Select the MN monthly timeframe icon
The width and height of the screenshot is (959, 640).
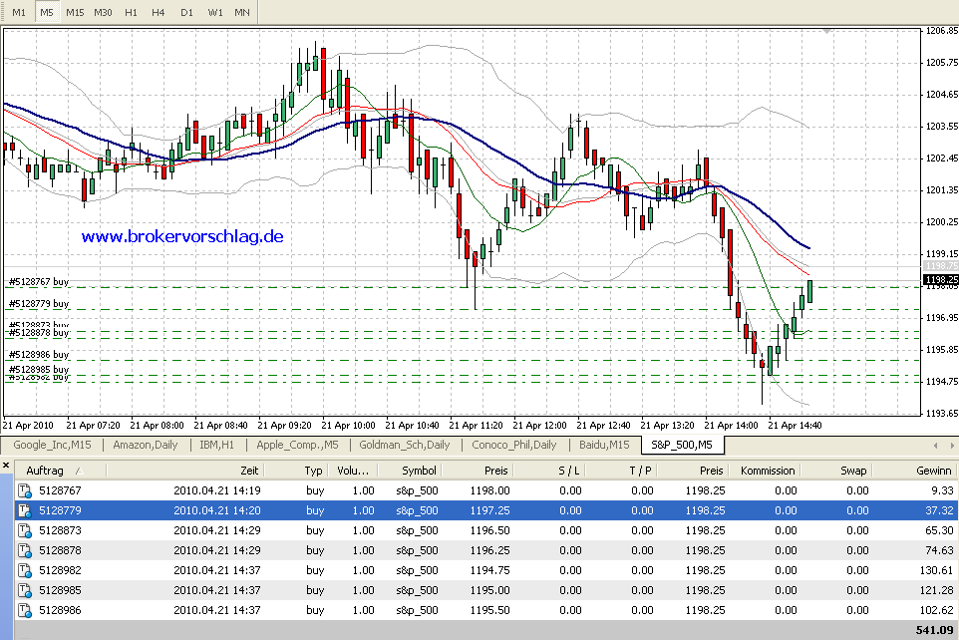click(241, 12)
